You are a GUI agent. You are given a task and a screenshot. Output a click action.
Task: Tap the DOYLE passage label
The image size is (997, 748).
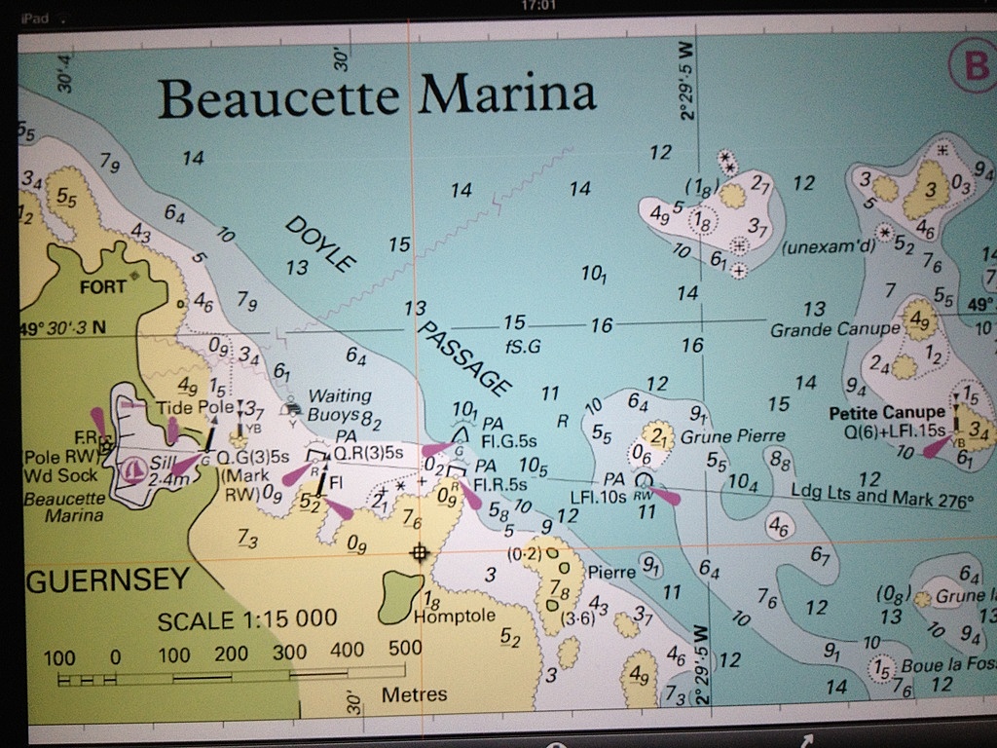320,243
